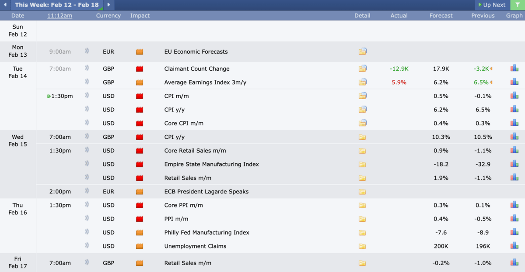Select the EU Economic Forecasts event

pos(196,52)
